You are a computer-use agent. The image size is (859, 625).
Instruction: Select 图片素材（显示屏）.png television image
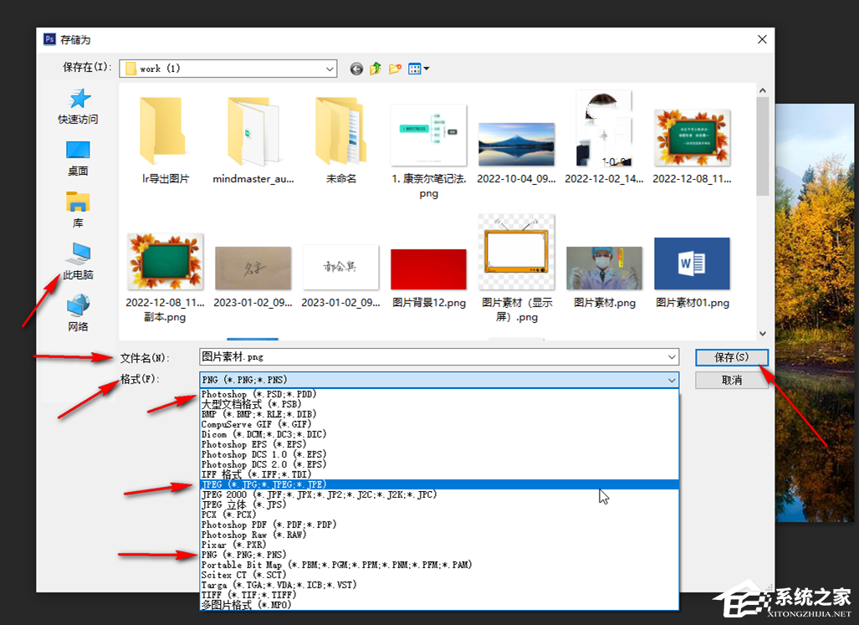click(x=516, y=252)
